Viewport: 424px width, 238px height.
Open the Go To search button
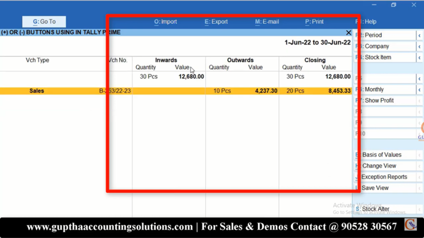point(44,21)
